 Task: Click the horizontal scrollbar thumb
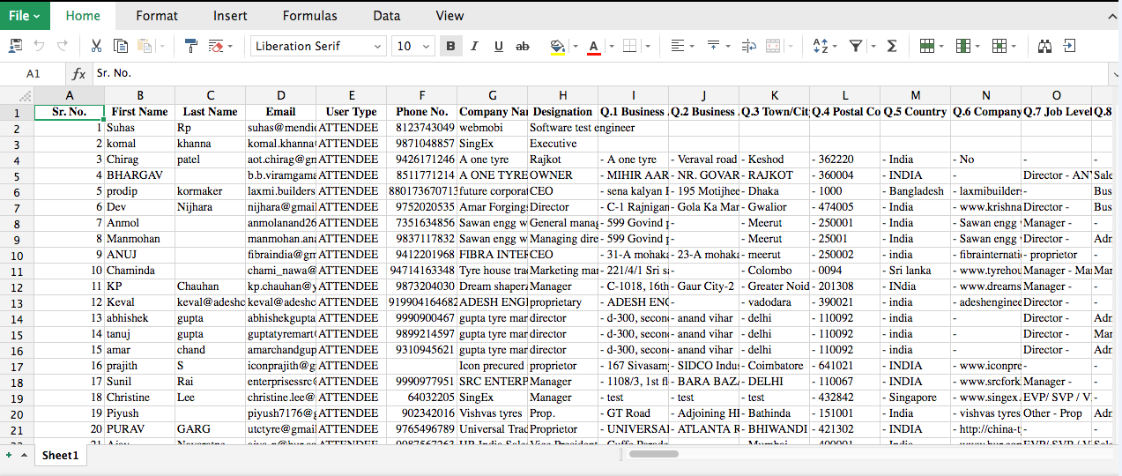coord(653,455)
